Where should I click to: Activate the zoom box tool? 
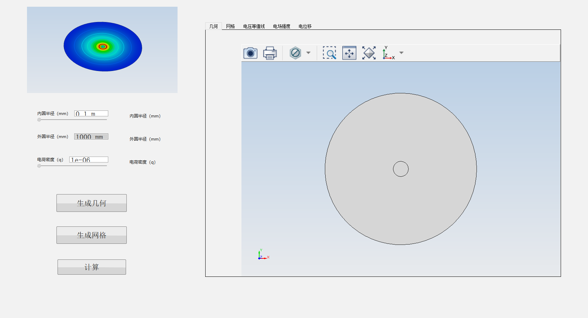[x=330, y=53]
